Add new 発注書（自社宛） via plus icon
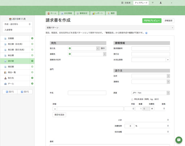This screenshot has width=185, height=146. pos(32,44)
